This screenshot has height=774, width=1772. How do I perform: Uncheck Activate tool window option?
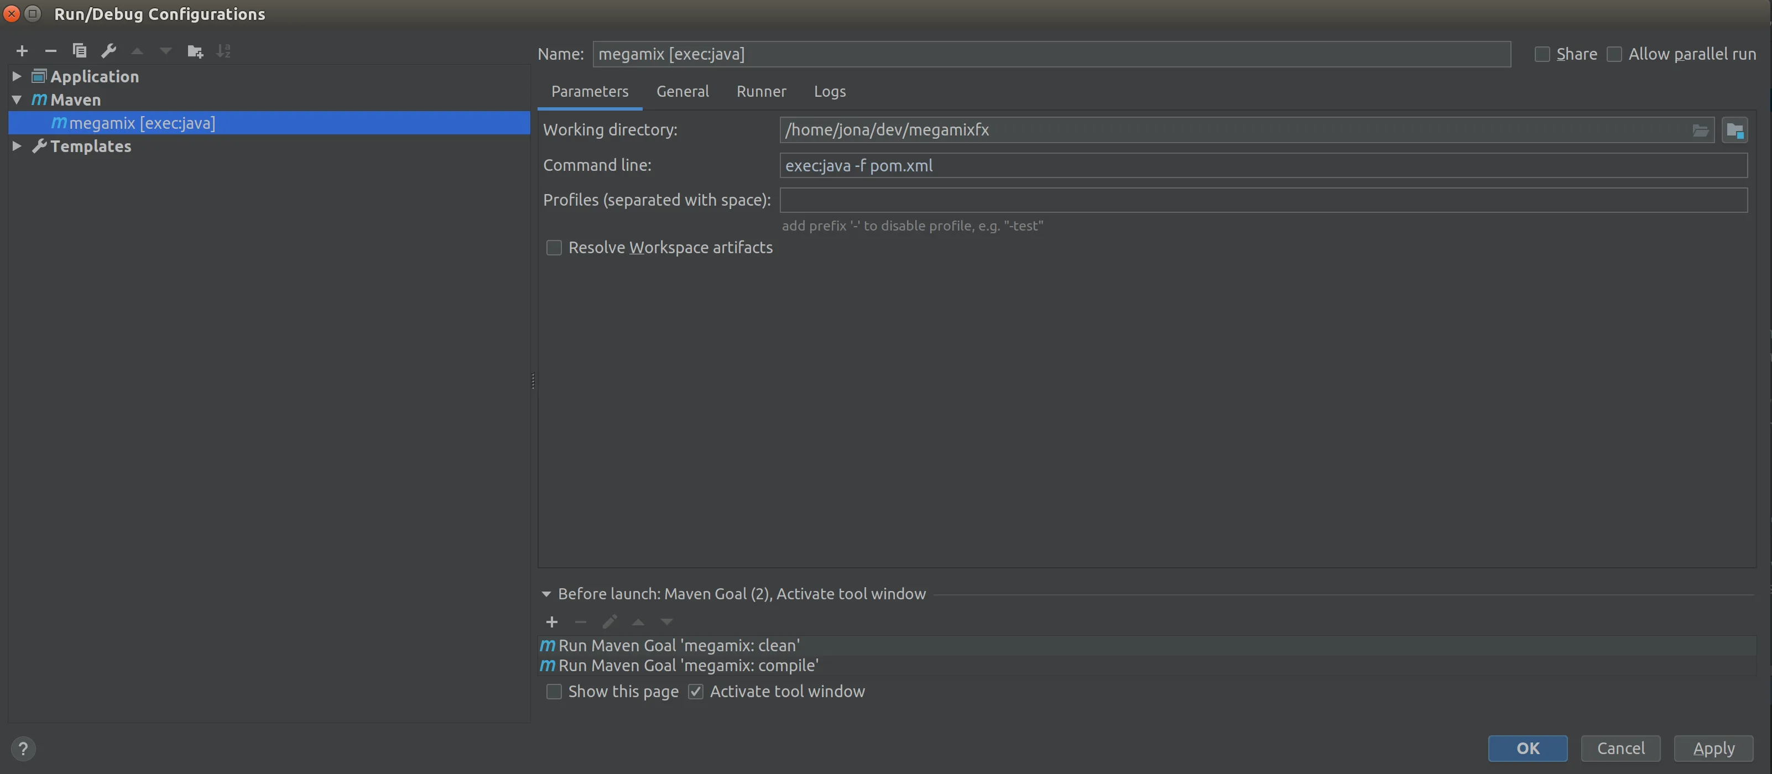click(x=695, y=692)
